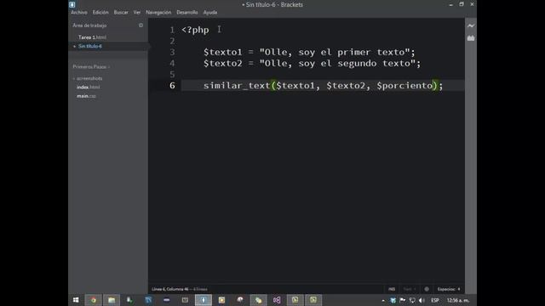Toggle INS insert mode in status bar
The height and width of the screenshot is (306, 545).
392,289
